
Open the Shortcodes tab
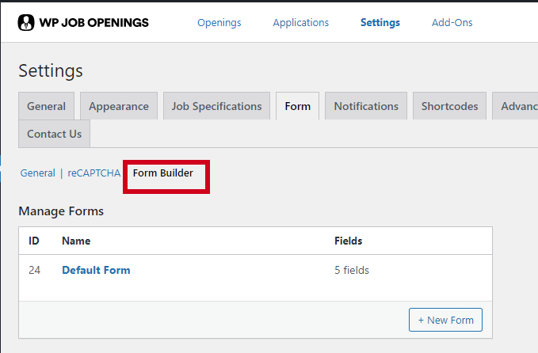click(449, 106)
